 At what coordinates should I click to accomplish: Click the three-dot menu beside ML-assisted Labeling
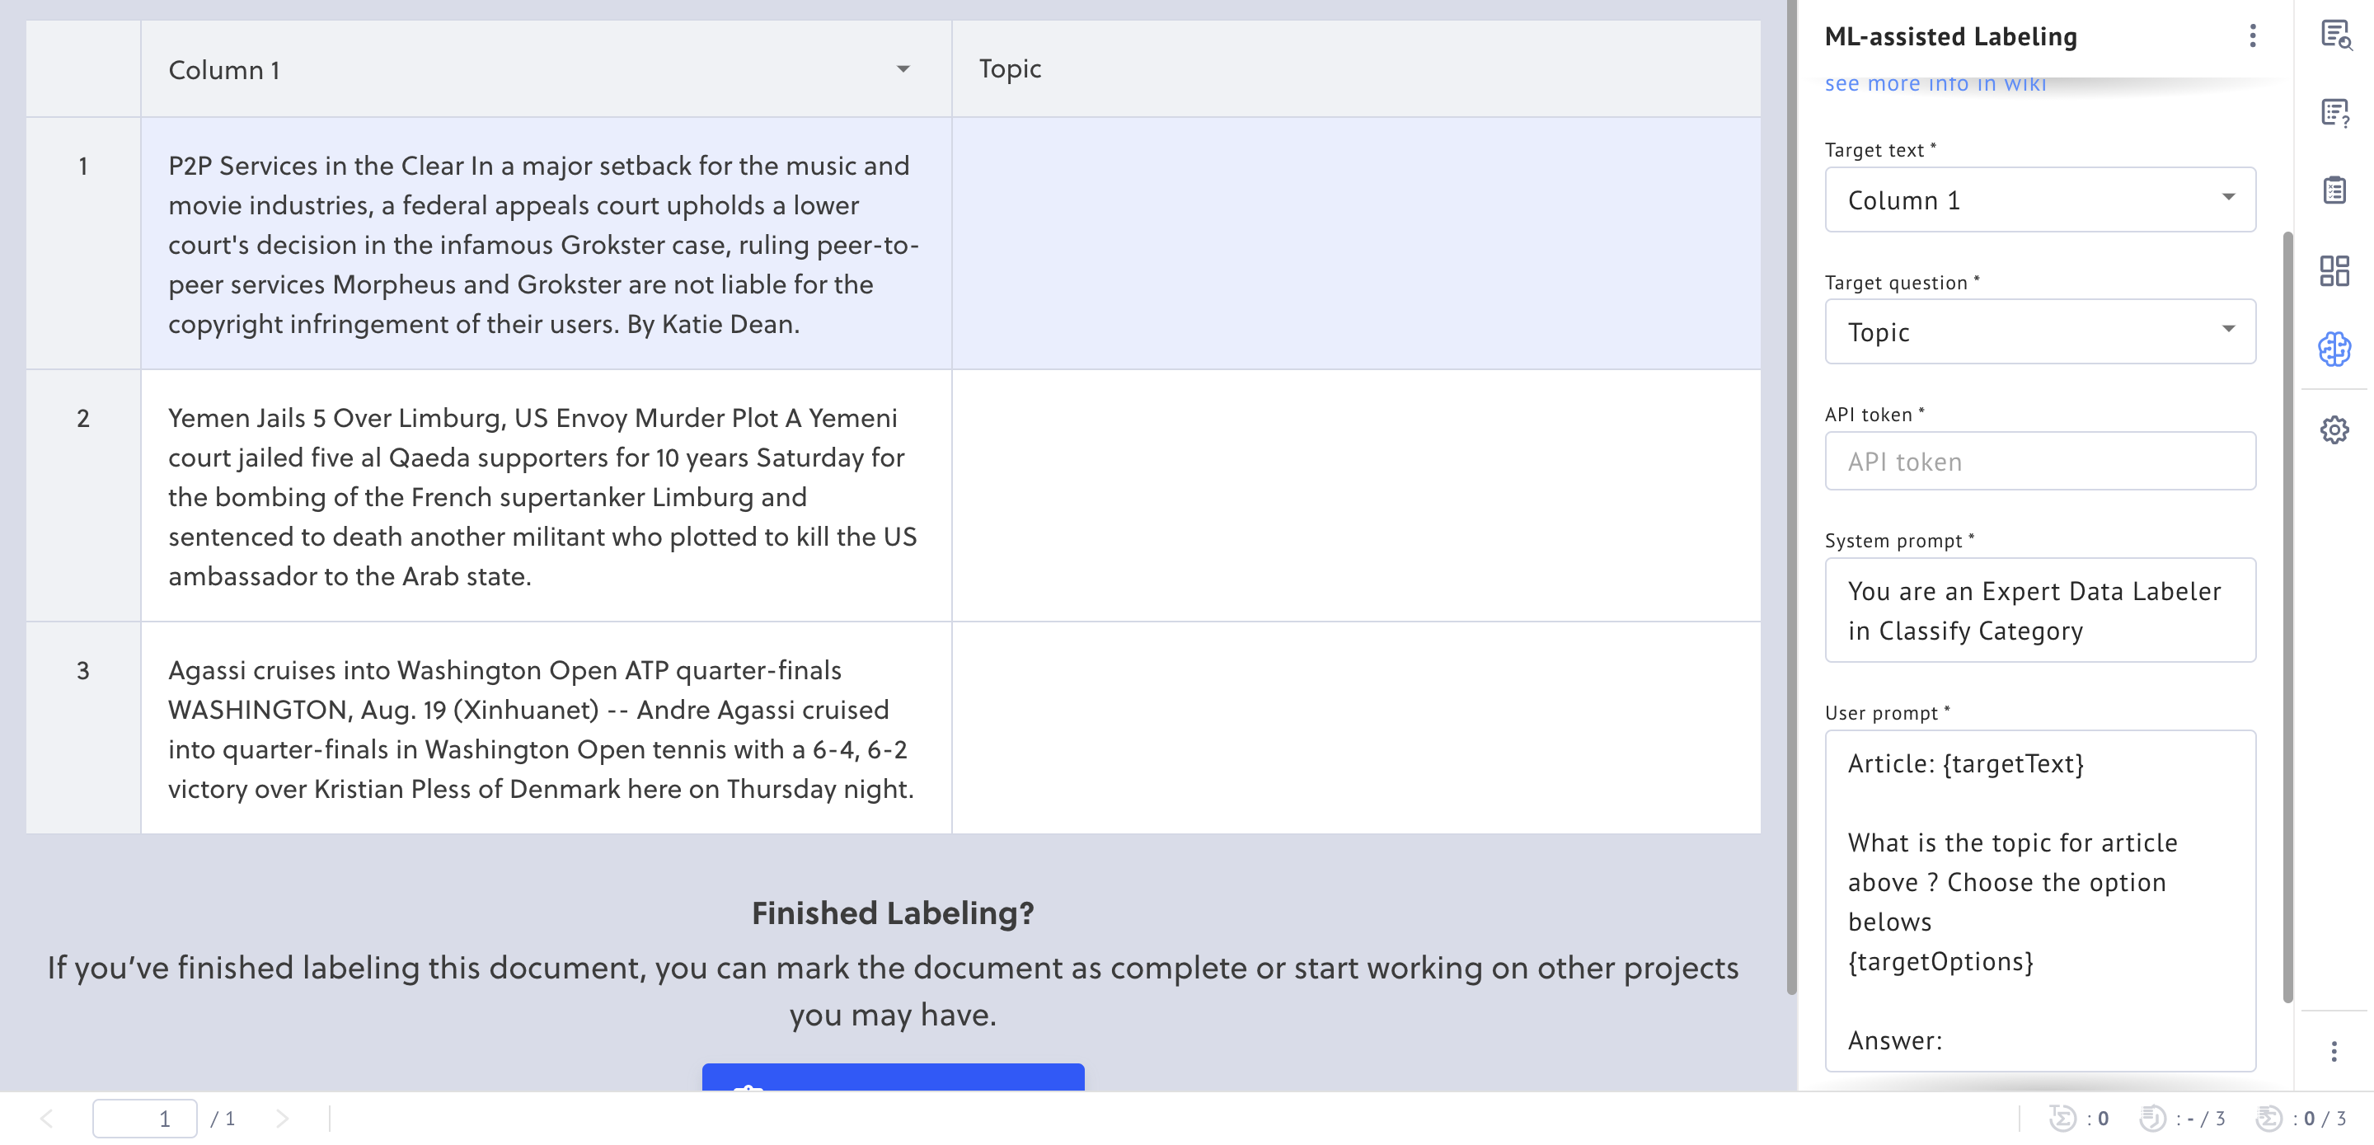tap(2252, 36)
